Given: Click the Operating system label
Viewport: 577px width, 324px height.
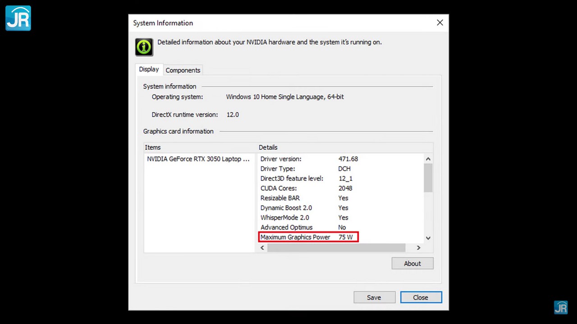Looking at the screenshot, I should click(x=178, y=97).
